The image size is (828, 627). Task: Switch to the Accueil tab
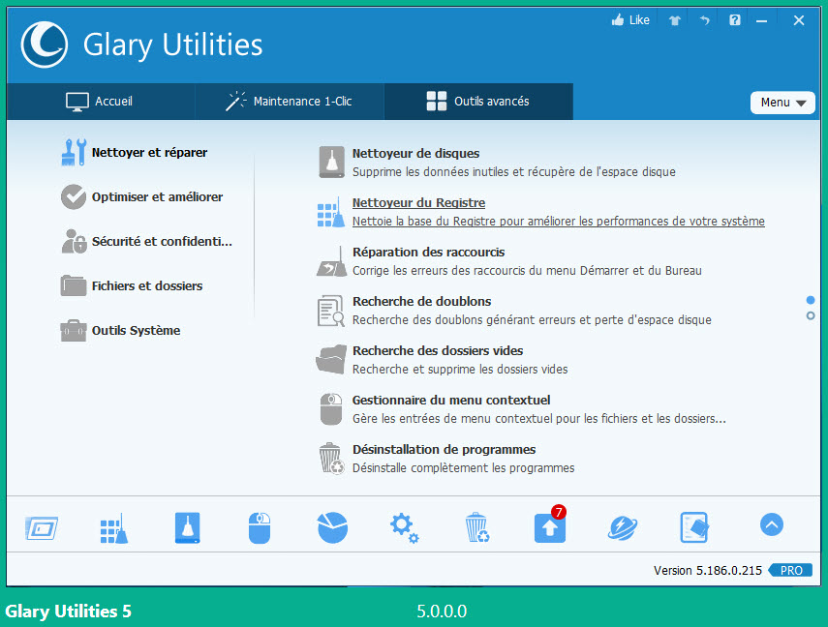tap(101, 102)
